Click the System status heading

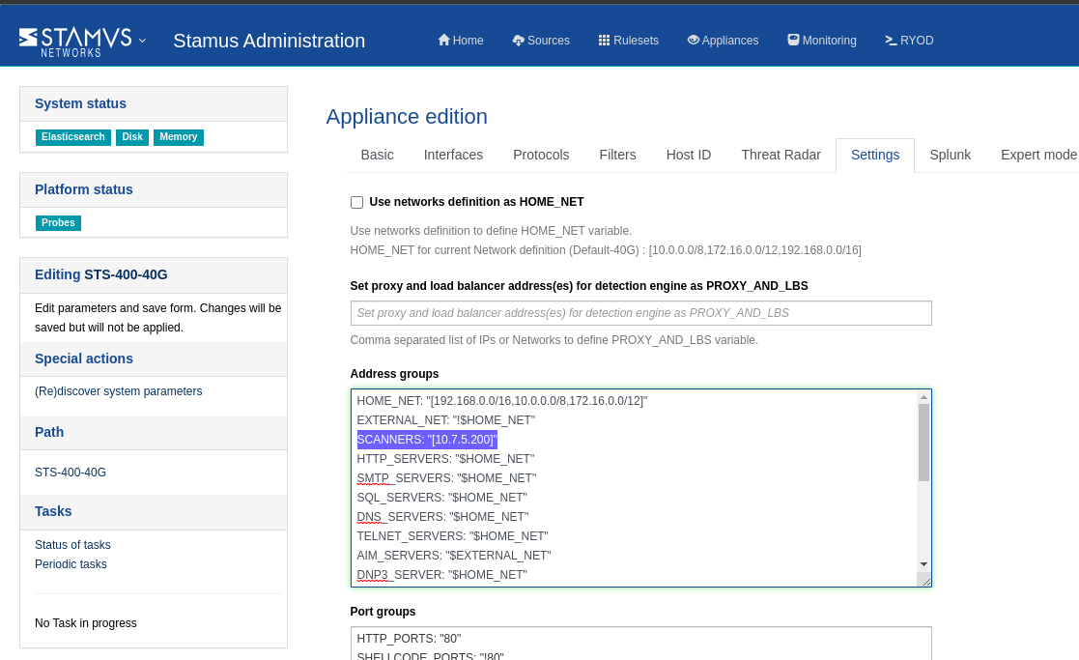(x=80, y=104)
